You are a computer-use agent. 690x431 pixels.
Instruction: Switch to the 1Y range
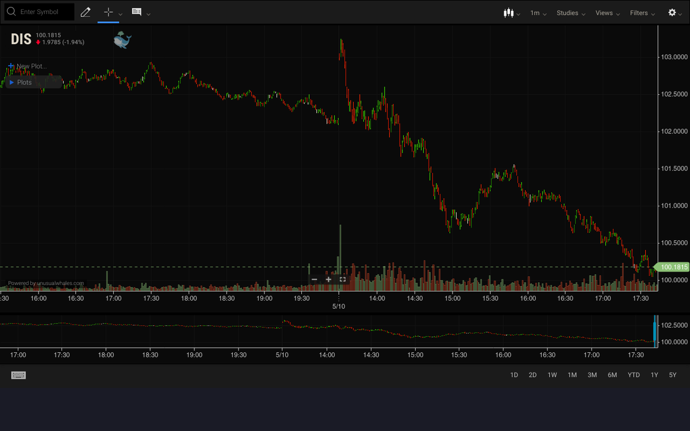[654, 375]
